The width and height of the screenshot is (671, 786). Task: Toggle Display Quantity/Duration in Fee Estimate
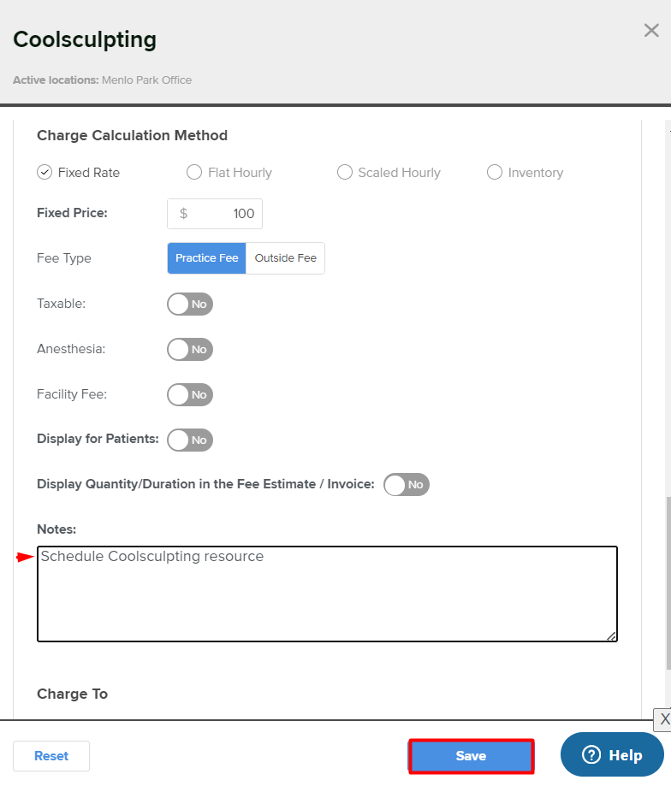click(x=407, y=485)
